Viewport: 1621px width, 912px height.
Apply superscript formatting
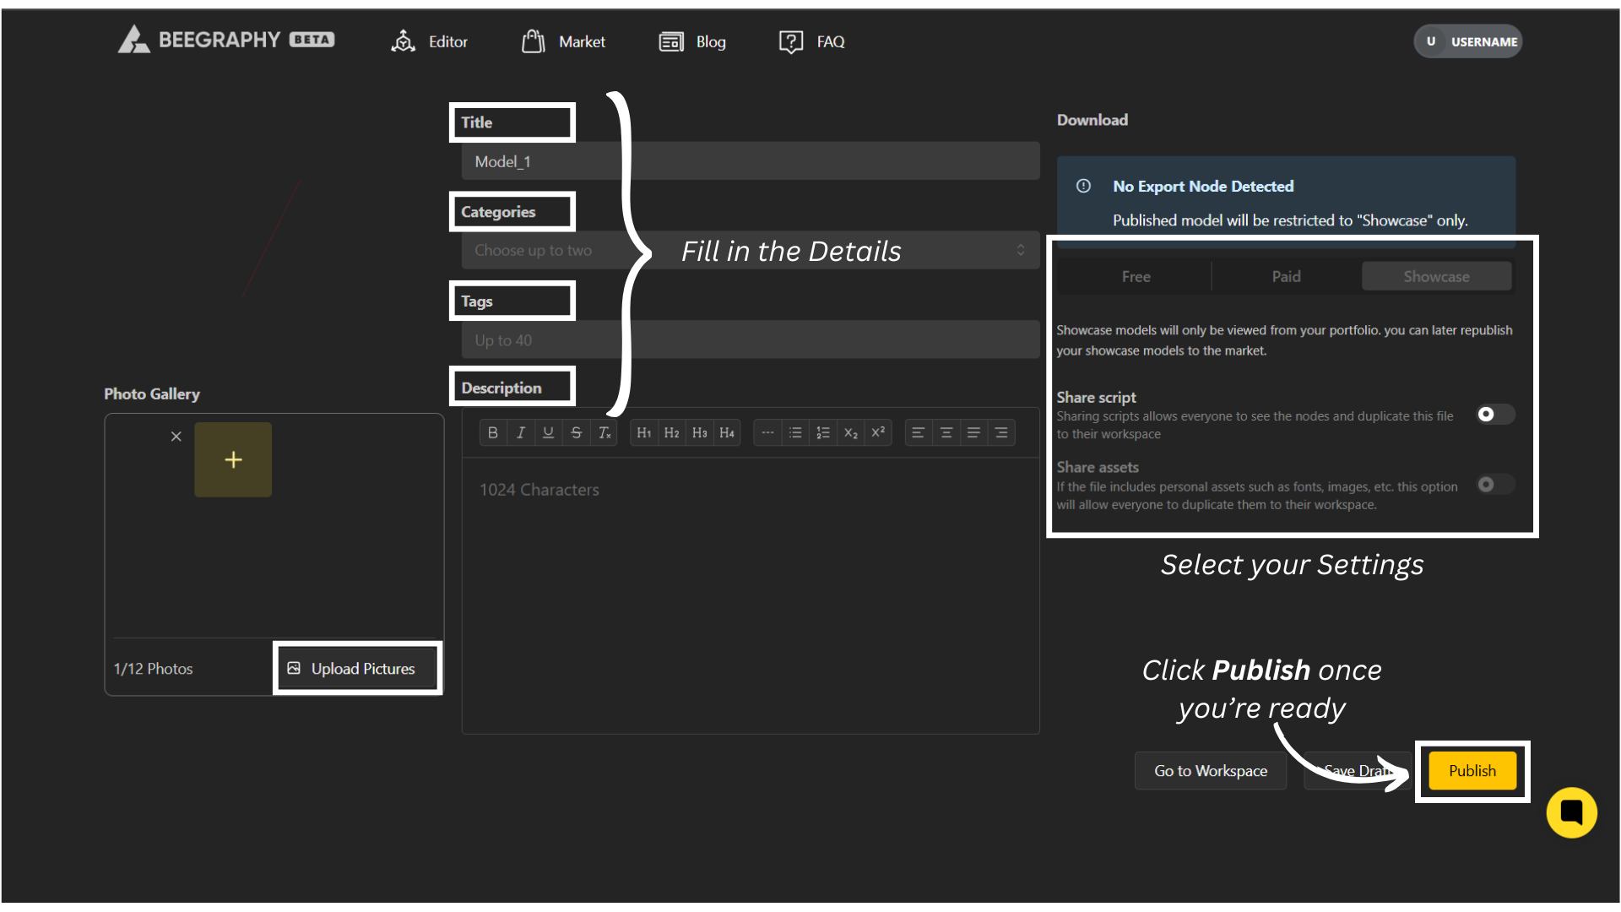point(878,432)
